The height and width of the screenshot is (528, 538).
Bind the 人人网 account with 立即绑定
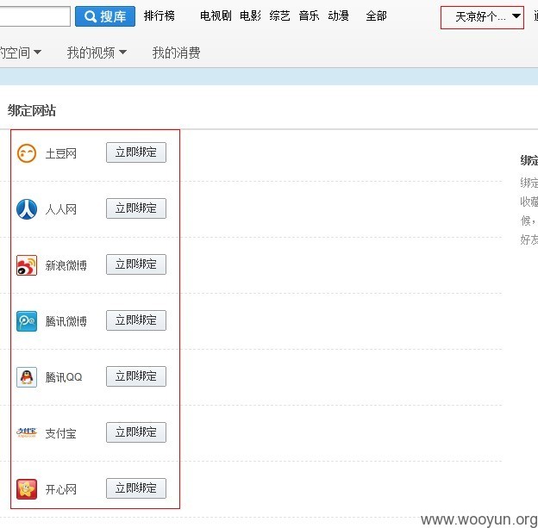point(136,208)
